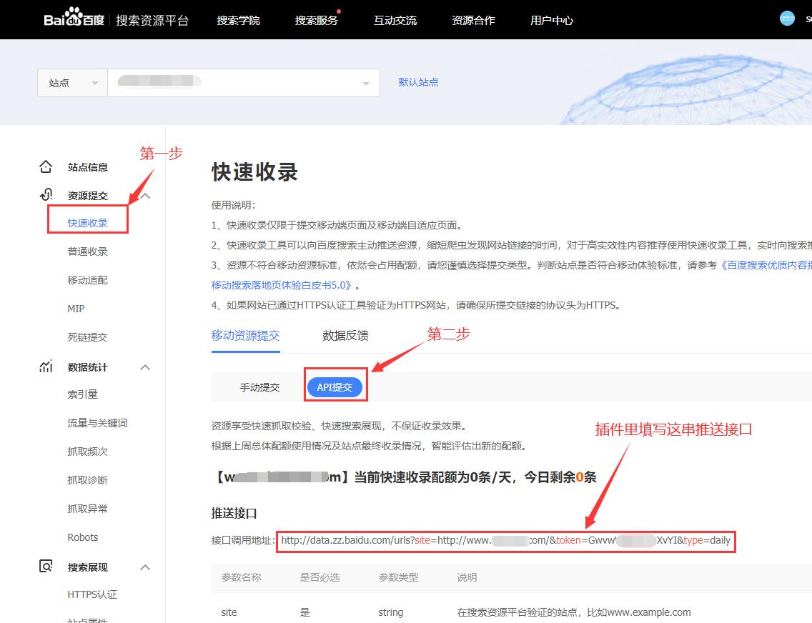Click the site parameter name cell

(x=229, y=612)
